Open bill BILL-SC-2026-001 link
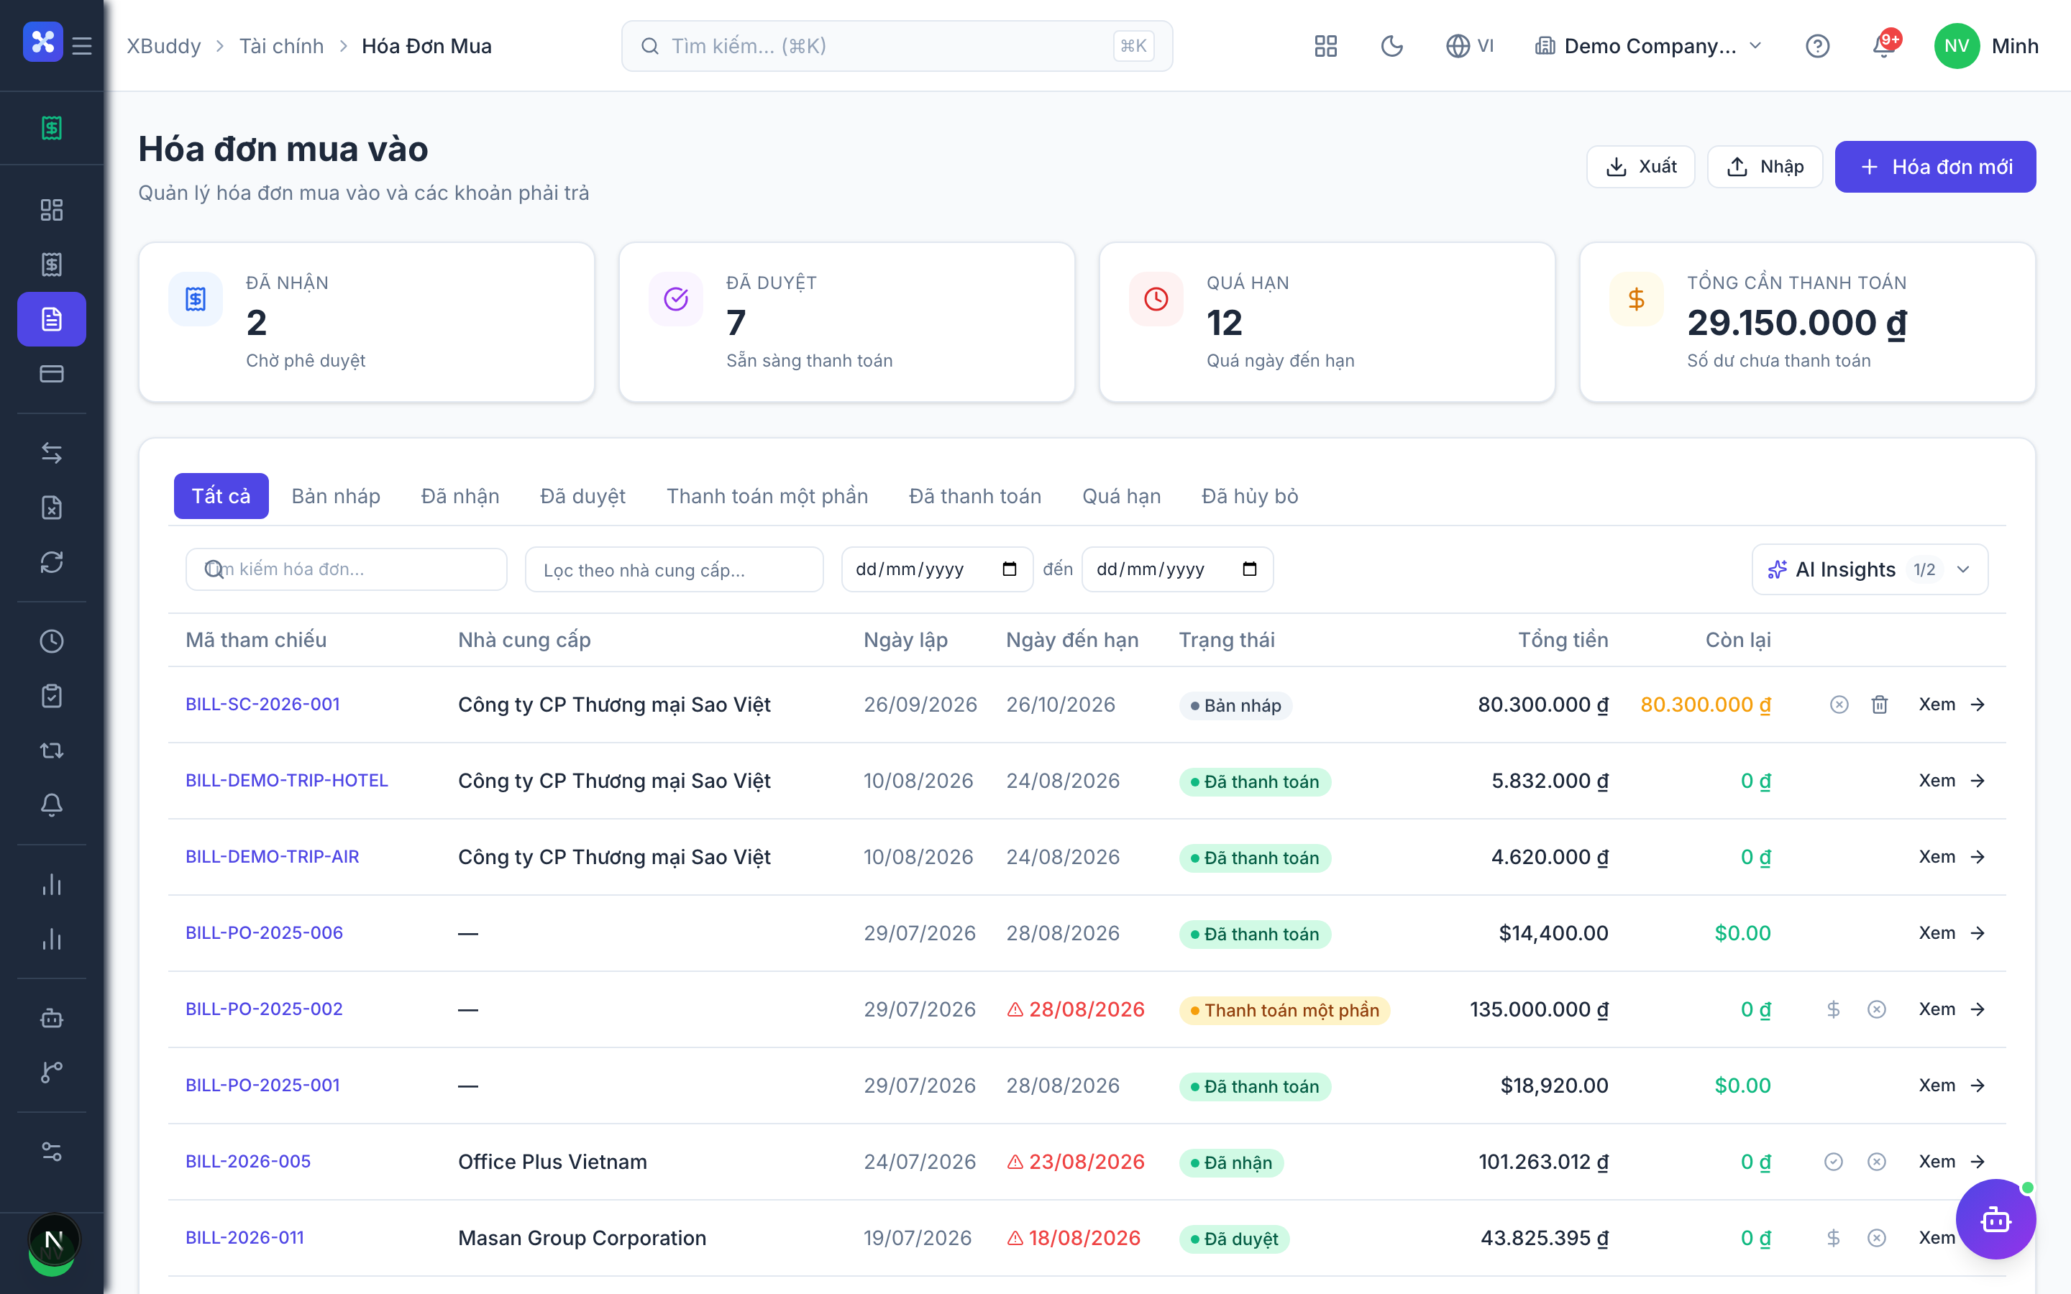 click(x=262, y=705)
